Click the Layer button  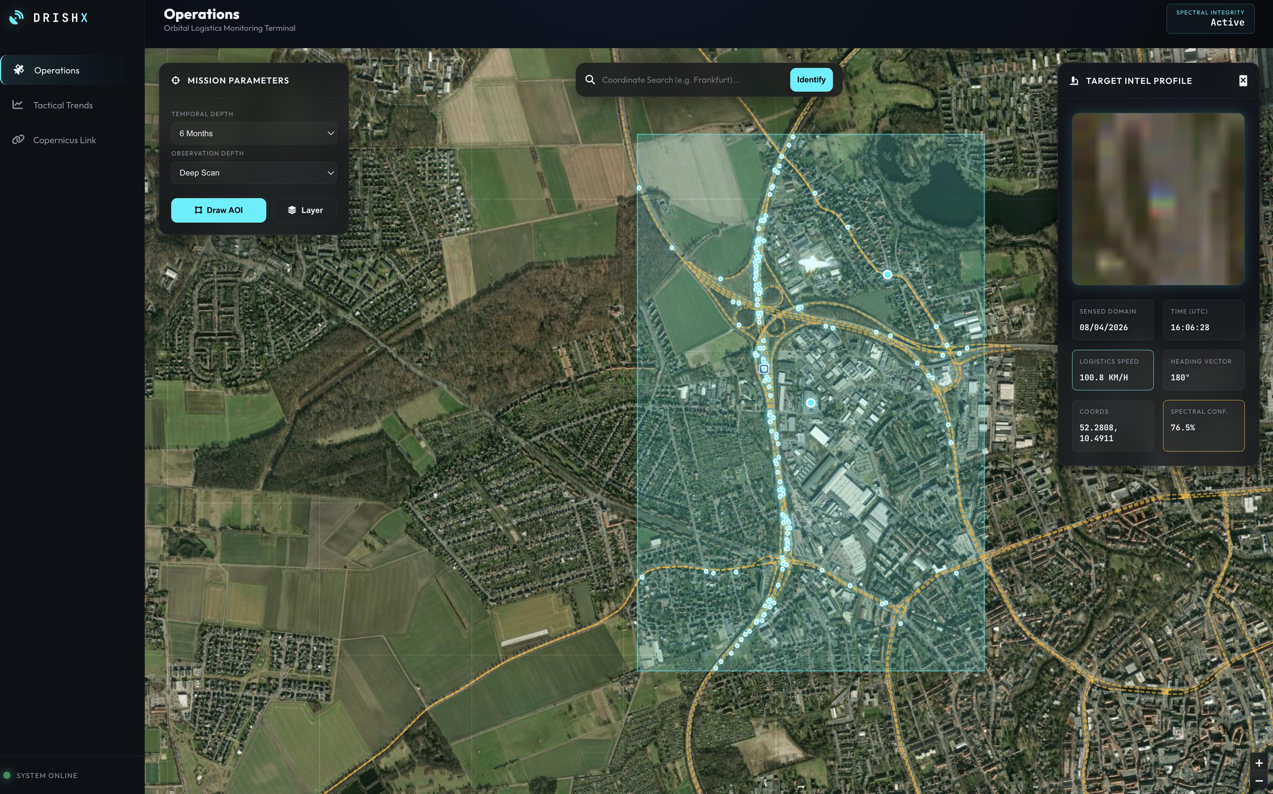click(x=305, y=210)
